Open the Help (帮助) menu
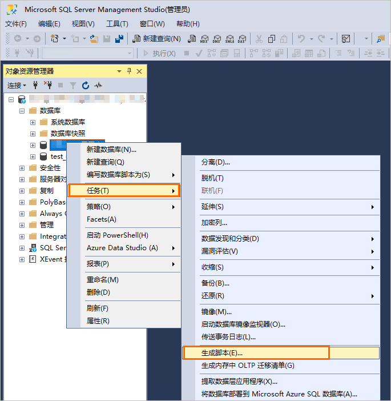Screen dimensions: 391x401 click(x=188, y=24)
